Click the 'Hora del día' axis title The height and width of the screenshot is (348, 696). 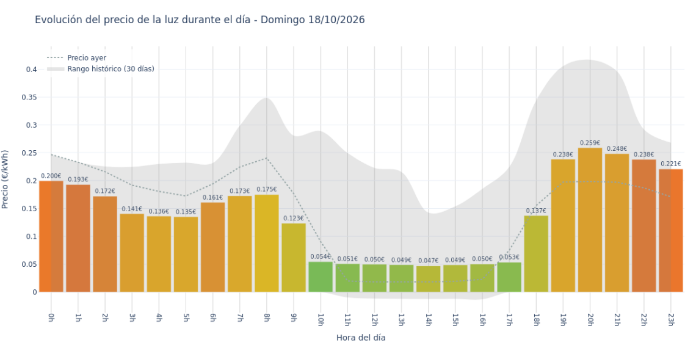pos(361,338)
